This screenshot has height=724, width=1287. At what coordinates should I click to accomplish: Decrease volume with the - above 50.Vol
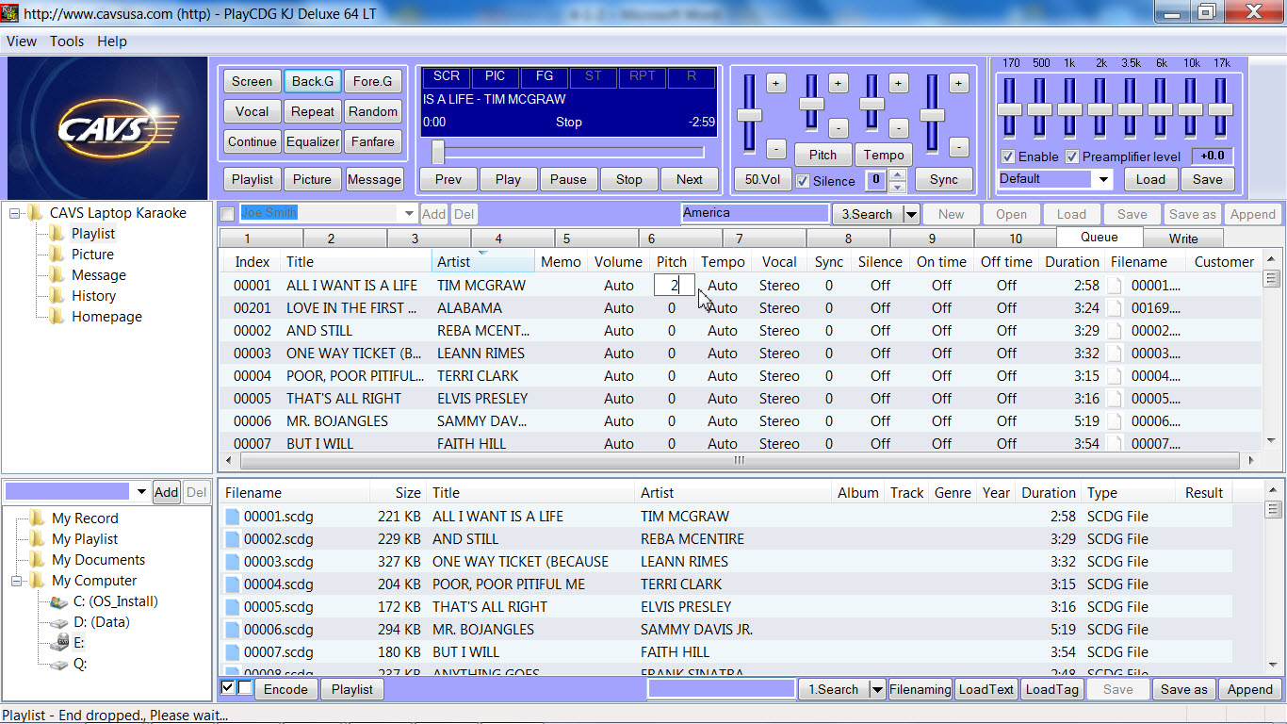(775, 148)
